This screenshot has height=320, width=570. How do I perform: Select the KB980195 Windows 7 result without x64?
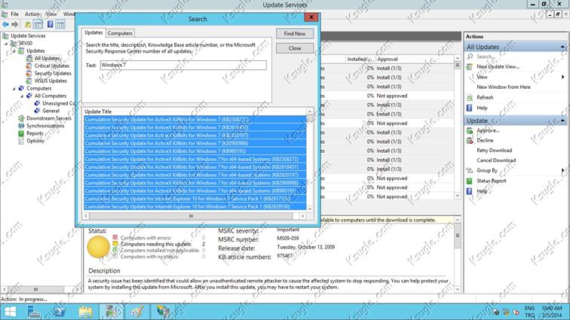[x=195, y=151]
